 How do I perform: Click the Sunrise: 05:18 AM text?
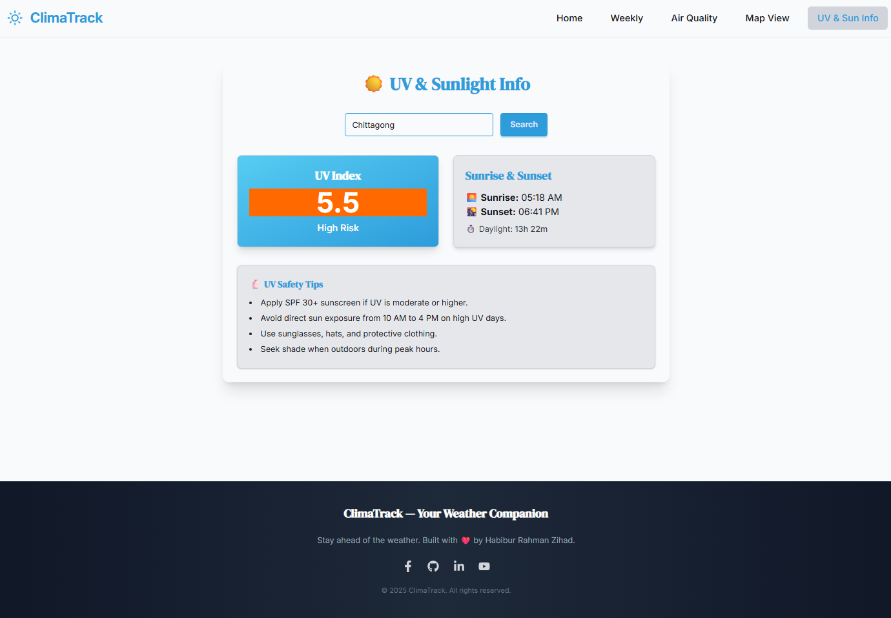(521, 198)
